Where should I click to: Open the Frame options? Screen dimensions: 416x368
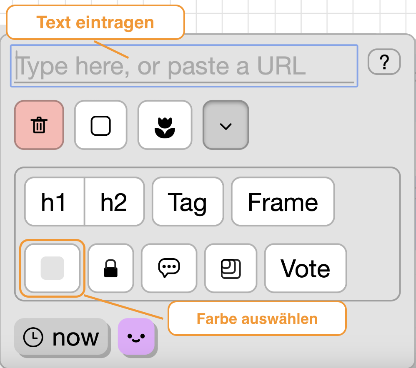point(283,202)
